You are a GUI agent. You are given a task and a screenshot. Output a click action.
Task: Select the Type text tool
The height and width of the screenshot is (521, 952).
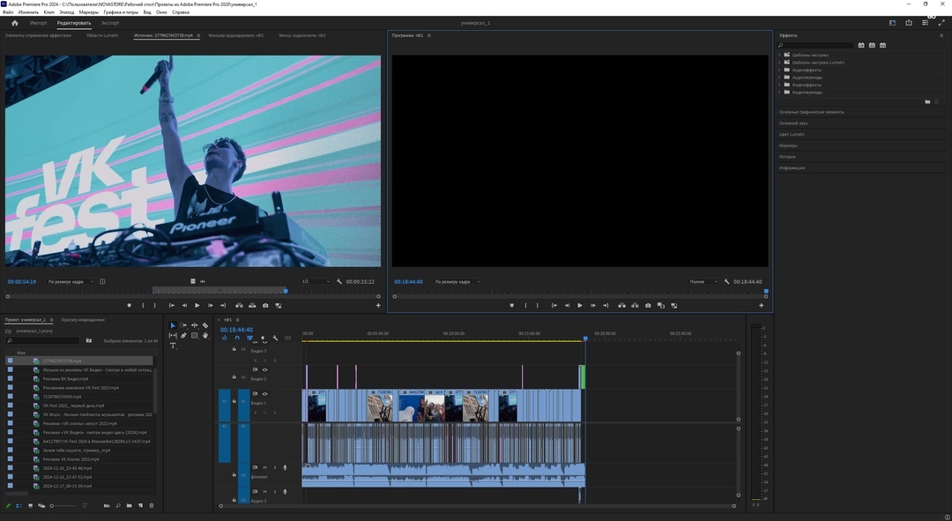tap(173, 346)
